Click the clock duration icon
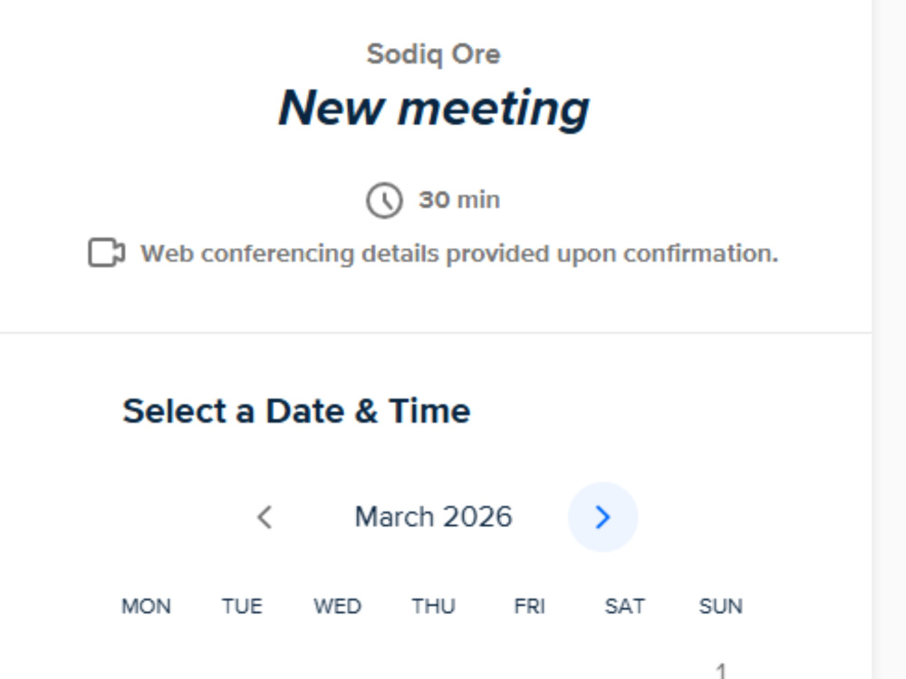Viewport: 906px width, 679px height. pyautogui.click(x=384, y=200)
